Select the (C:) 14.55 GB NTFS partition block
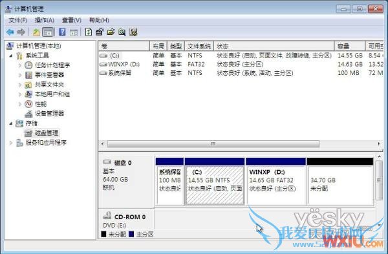The width and height of the screenshot is (388, 254). click(215, 182)
